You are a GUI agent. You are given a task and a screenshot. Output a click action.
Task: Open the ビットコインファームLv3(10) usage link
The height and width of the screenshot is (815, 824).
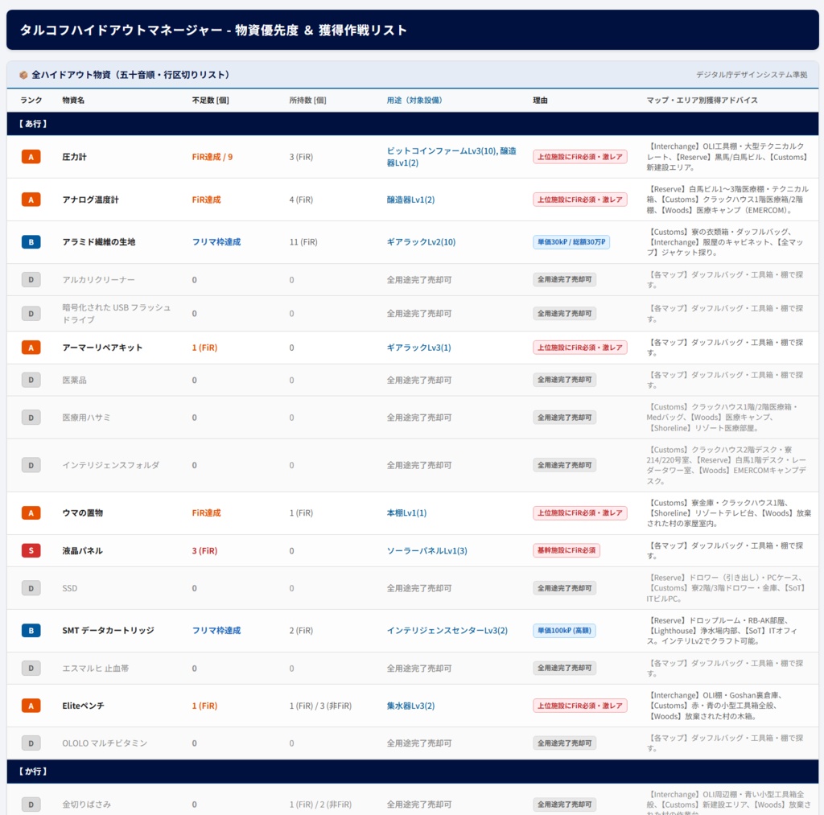tap(442, 150)
